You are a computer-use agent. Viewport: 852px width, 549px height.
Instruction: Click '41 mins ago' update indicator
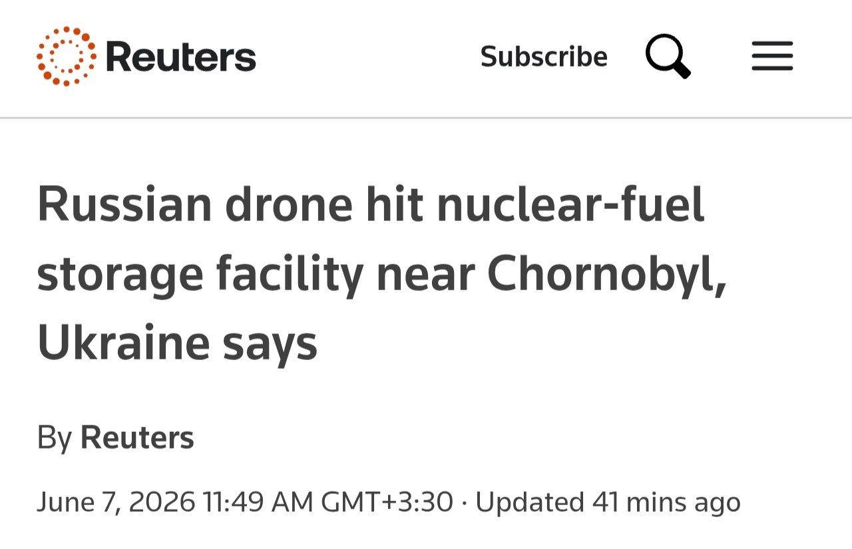(x=666, y=502)
